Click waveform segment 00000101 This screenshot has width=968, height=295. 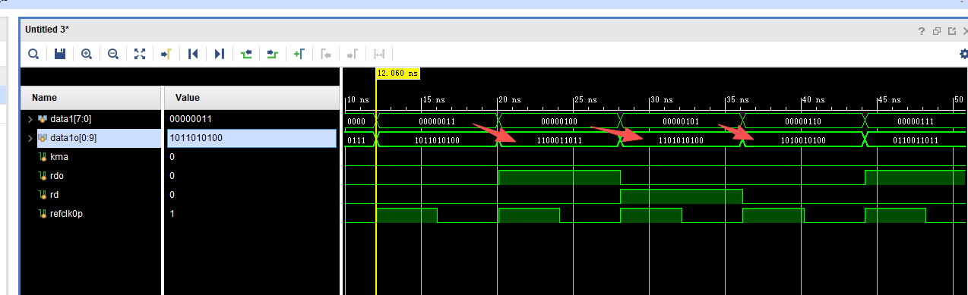pyautogui.click(x=682, y=121)
